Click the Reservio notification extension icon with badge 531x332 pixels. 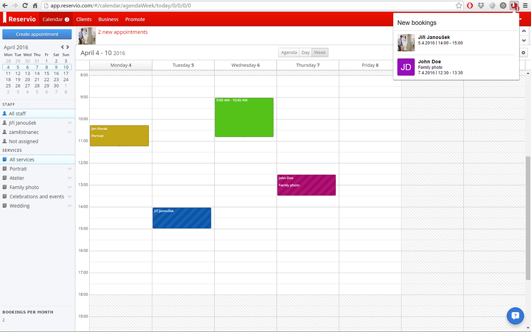pyautogui.click(x=514, y=5)
